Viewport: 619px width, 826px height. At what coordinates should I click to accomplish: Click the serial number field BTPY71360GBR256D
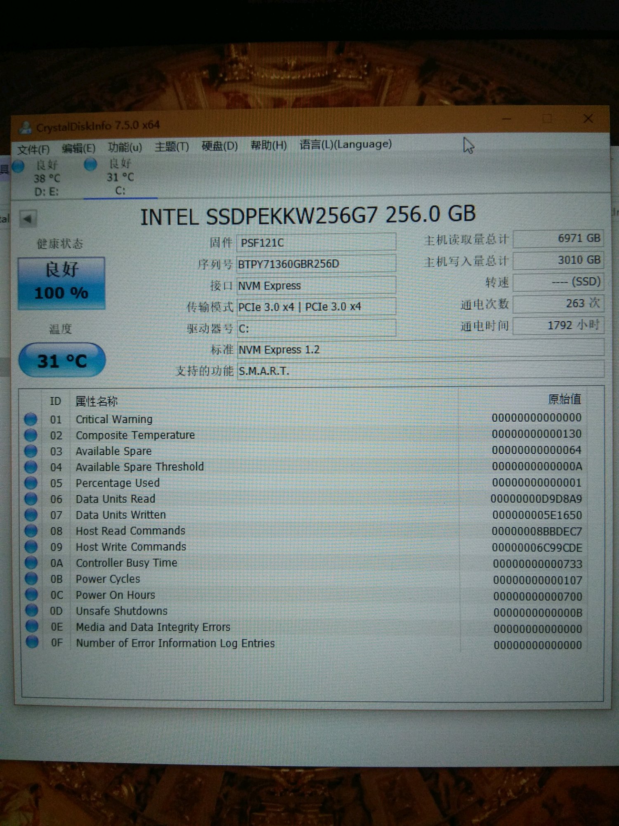(316, 263)
